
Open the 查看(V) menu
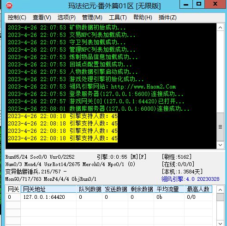42,18
